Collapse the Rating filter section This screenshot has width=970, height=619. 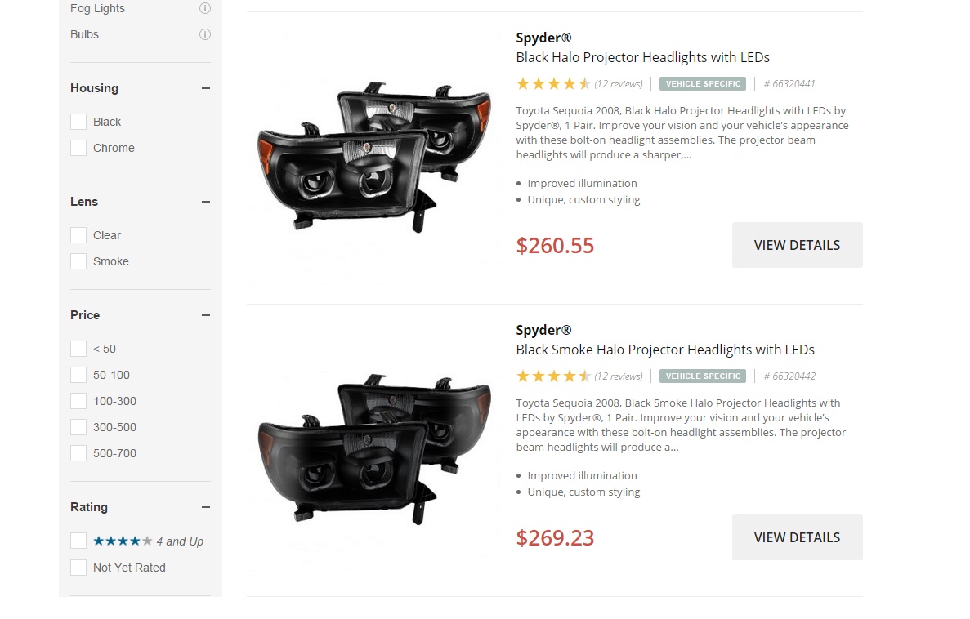(206, 507)
